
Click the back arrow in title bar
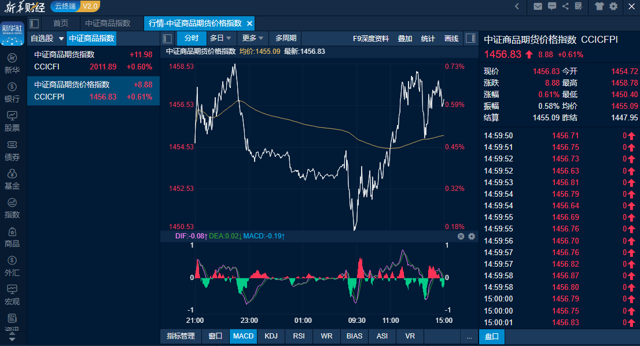(x=517, y=6)
